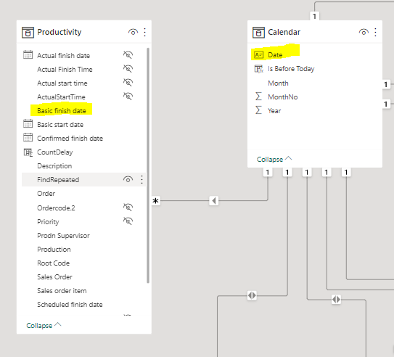This screenshot has height=357, width=394.
Task: Select the Order field
Action: click(46, 194)
